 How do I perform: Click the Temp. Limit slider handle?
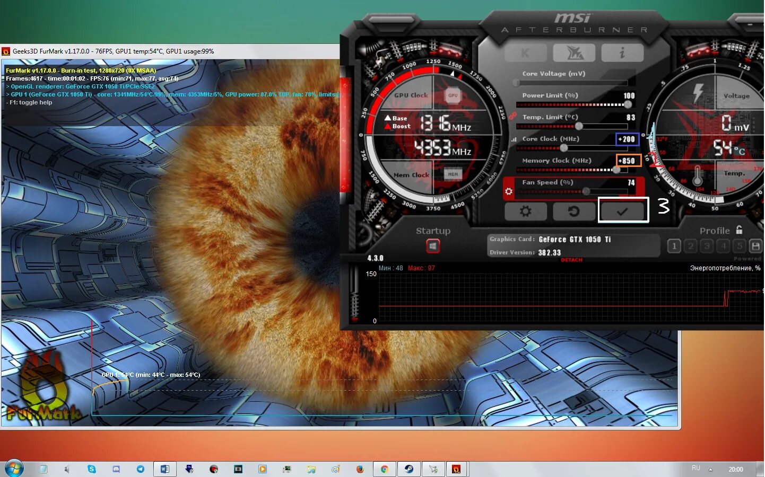(x=579, y=126)
